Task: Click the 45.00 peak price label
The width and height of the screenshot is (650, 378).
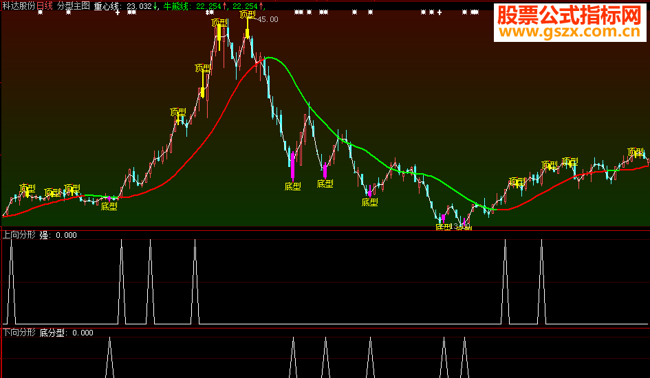Action: coord(268,19)
